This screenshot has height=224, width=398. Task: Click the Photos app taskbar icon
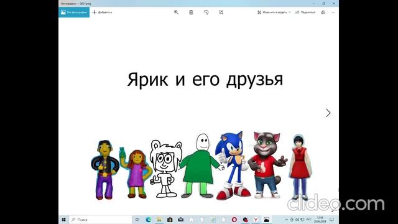(x=267, y=220)
